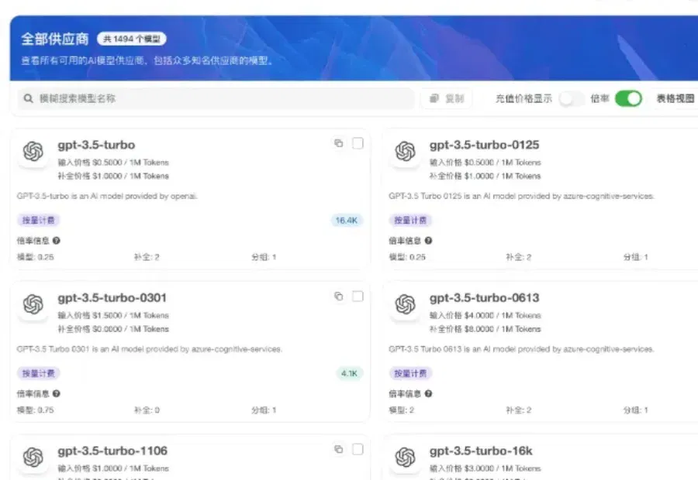The height and width of the screenshot is (480, 698).
Task: Copy the gpt-3.5-turbo model name icon
Action: tap(339, 143)
